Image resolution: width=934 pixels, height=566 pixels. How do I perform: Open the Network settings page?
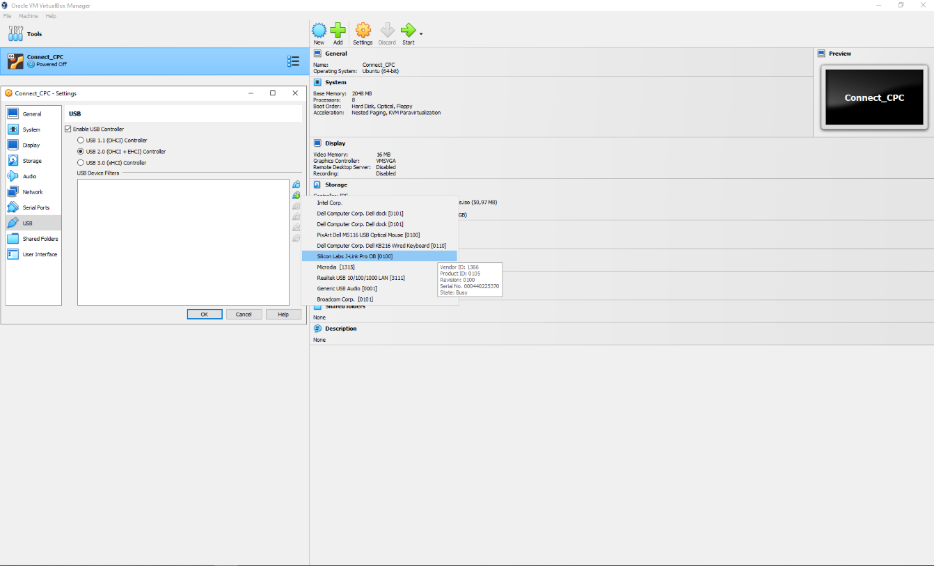(x=31, y=191)
